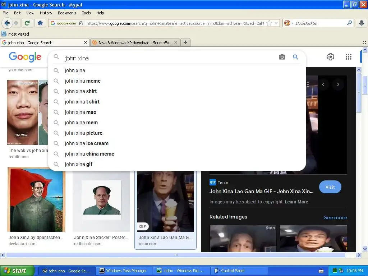Viewport: 368px width, 276px height.
Task: Click the google.com site identity button
Action: (66, 23)
